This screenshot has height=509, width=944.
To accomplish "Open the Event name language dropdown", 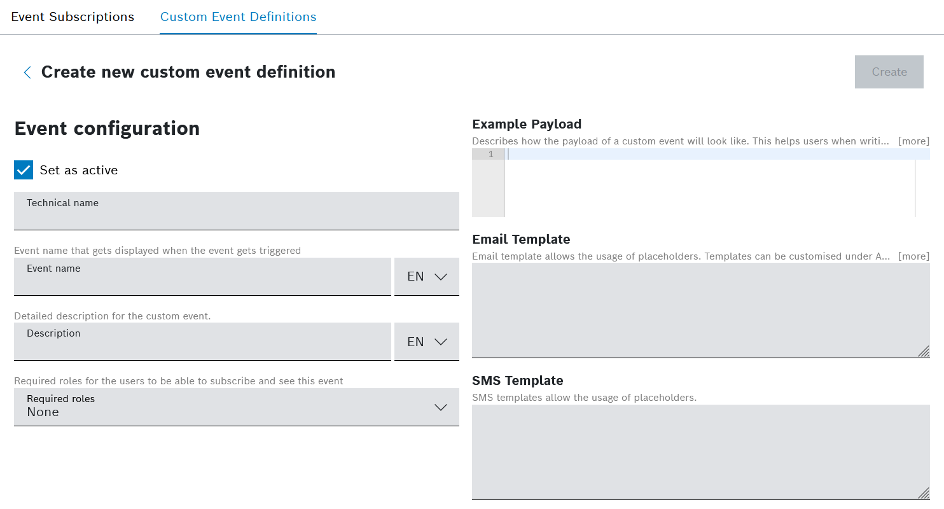I will [427, 277].
